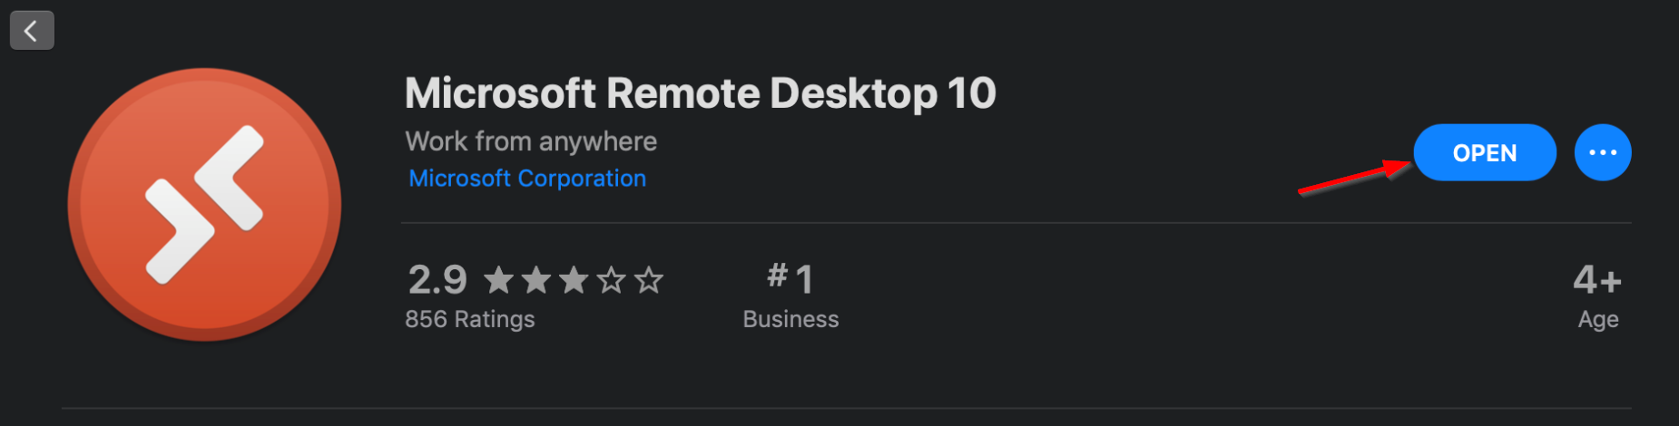Click the Microsoft Remote Desktop app icon
This screenshot has height=426, width=1679.
204,205
